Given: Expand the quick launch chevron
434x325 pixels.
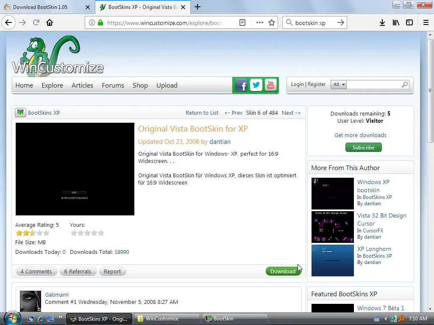Looking at the screenshot, I should coord(60,317).
